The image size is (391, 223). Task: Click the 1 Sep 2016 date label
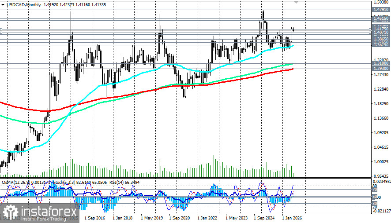point(95,218)
